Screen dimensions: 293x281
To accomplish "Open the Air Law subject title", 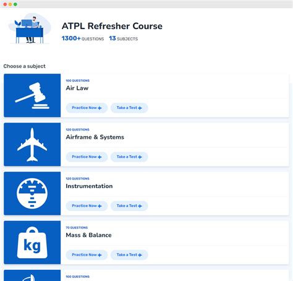I will click(x=77, y=88).
